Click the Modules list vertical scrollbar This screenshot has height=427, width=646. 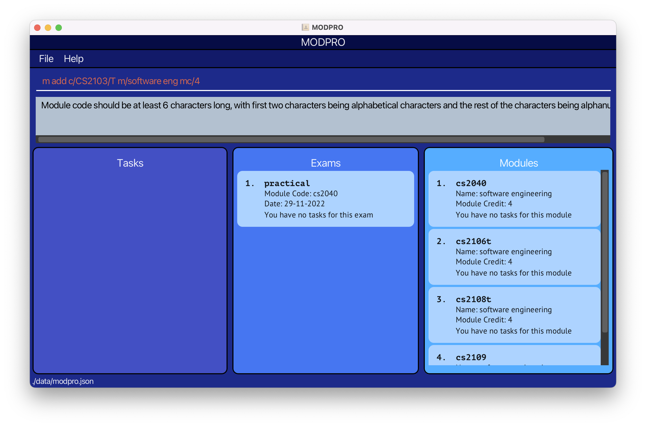click(x=605, y=252)
